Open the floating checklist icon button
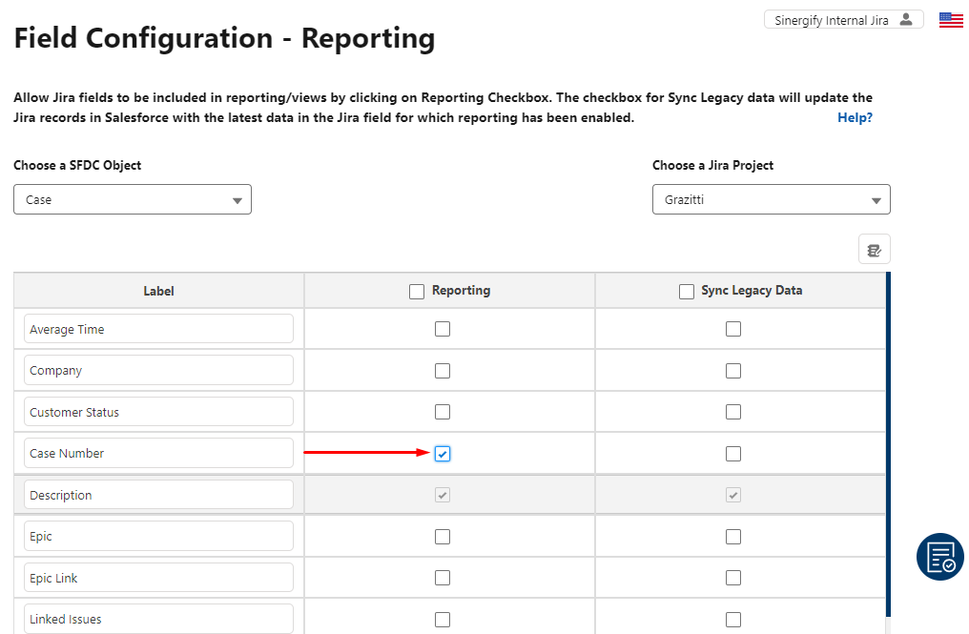 point(940,557)
